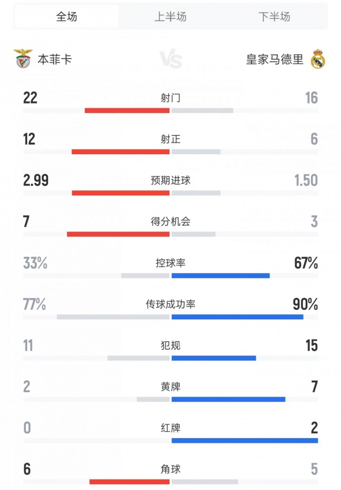341x490 pixels.
Task: Open the 本菲卡 team name link
Action: pyautogui.click(x=55, y=60)
